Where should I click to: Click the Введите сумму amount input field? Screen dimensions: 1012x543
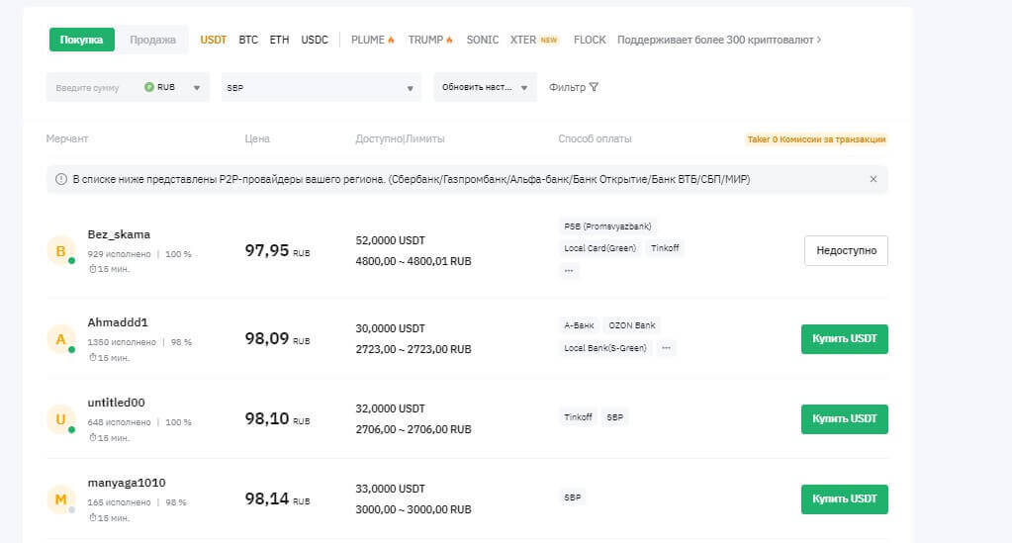point(89,87)
